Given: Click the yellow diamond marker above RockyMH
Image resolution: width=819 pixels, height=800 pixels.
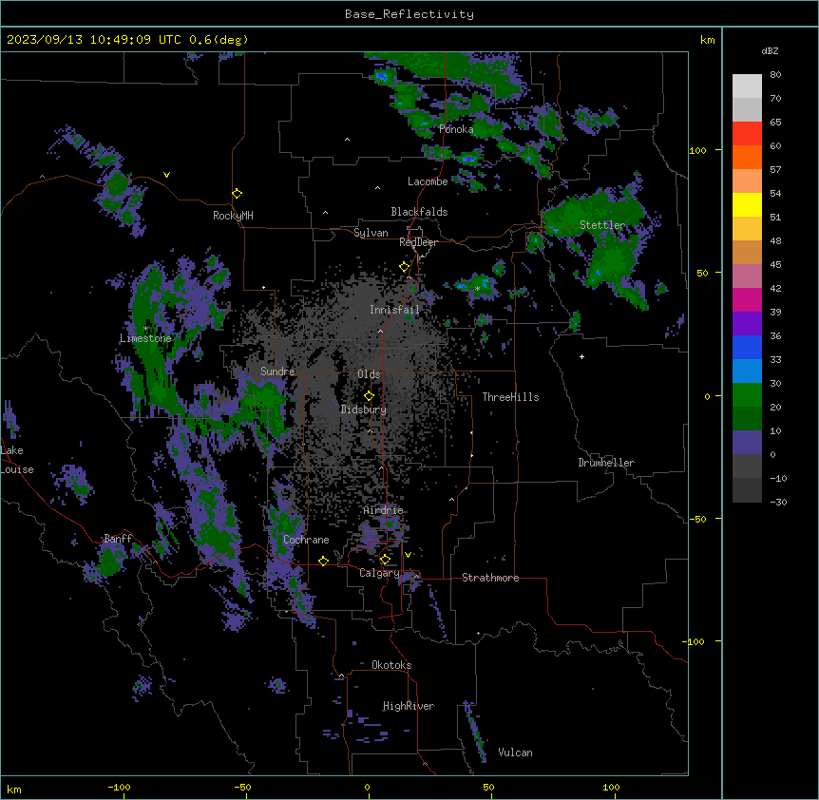Looking at the screenshot, I should click(x=238, y=194).
